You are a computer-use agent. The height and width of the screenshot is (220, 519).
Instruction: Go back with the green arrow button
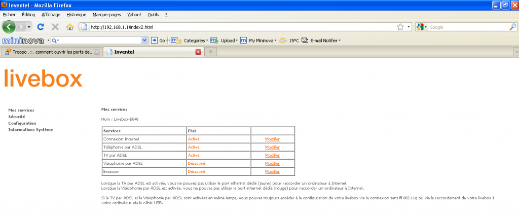[9, 27]
